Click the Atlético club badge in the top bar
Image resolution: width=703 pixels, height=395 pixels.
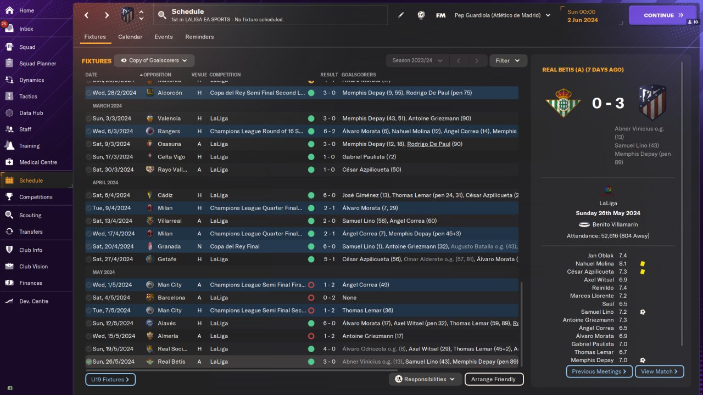point(127,15)
